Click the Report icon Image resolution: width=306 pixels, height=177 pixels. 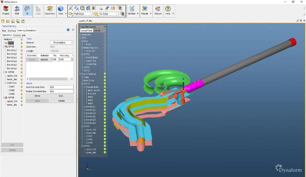tap(158, 10)
